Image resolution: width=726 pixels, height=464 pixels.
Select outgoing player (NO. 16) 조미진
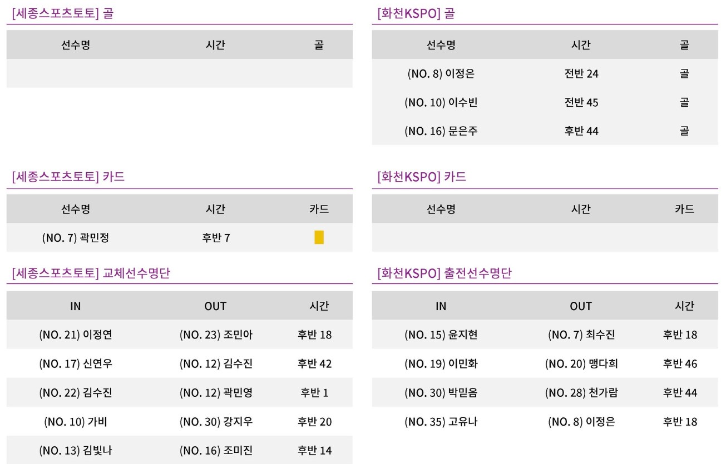pos(216,450)
